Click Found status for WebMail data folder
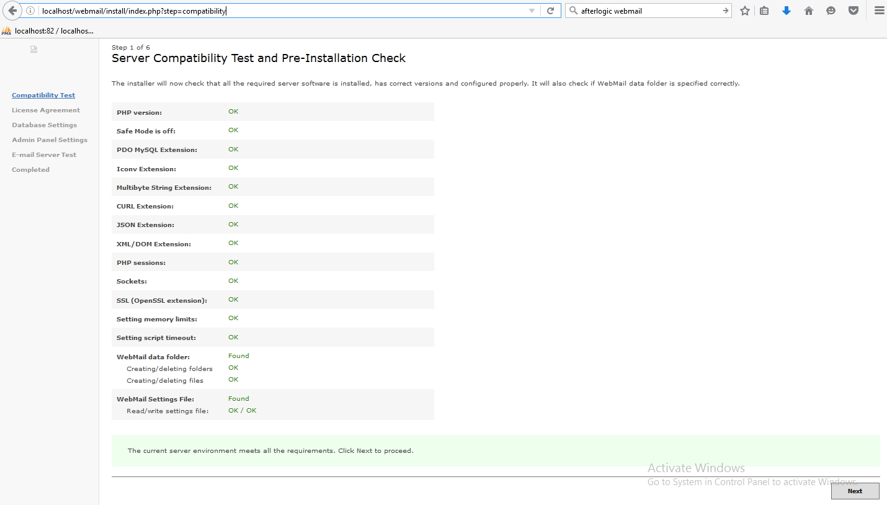Image resolution: width=887 pixels, height=505 pixels. (x=239, y=355)
